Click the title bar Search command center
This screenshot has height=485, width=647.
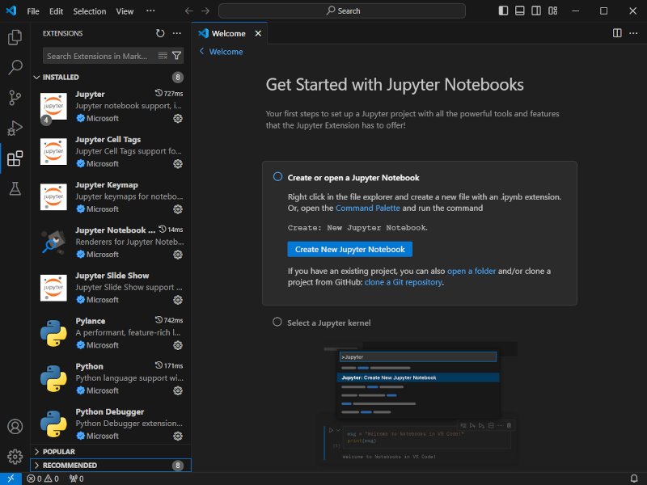point(342,11)
